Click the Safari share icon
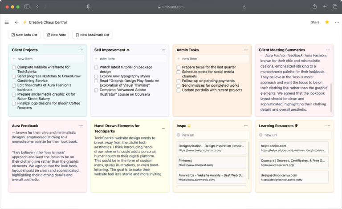This screenshot has width=342, height=209. click(314, 7)
